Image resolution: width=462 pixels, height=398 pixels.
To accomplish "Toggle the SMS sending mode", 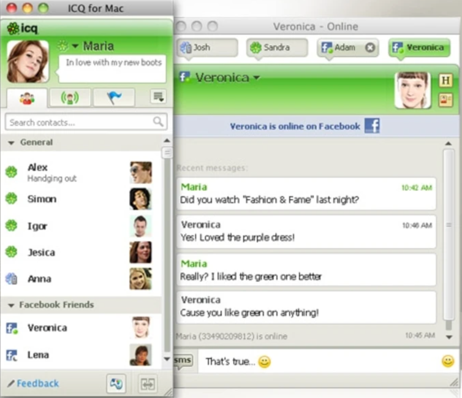I will point(182,361).
